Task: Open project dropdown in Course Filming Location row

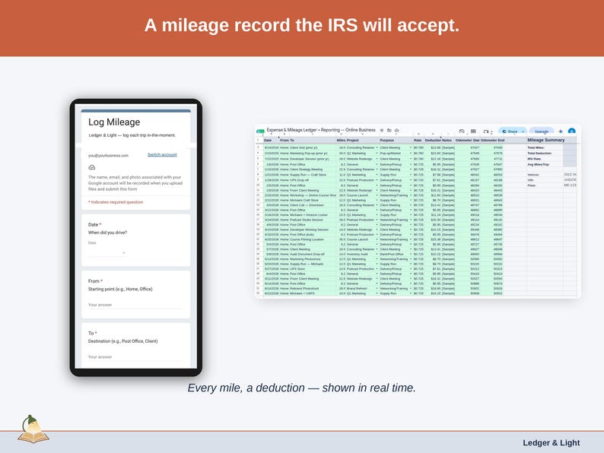Action: [377, 239]
